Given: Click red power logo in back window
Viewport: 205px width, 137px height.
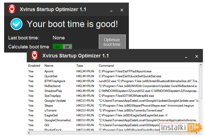Looking at the screenshot, I should [x=12, y=9].
